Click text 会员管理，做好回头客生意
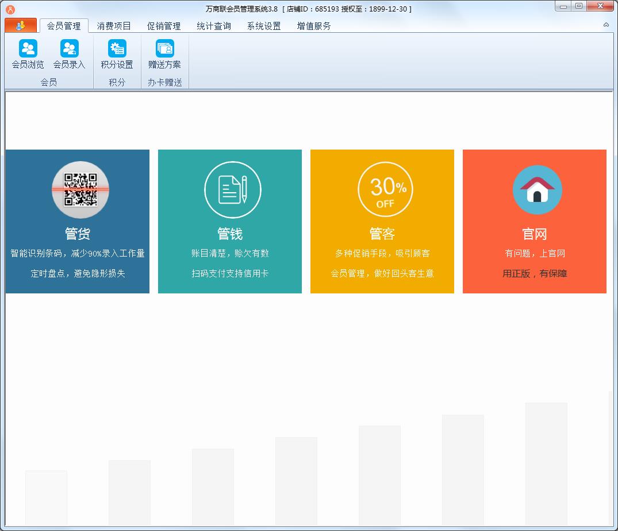The height and width of the screenshot is (531, 618). (x=382, y=273)
